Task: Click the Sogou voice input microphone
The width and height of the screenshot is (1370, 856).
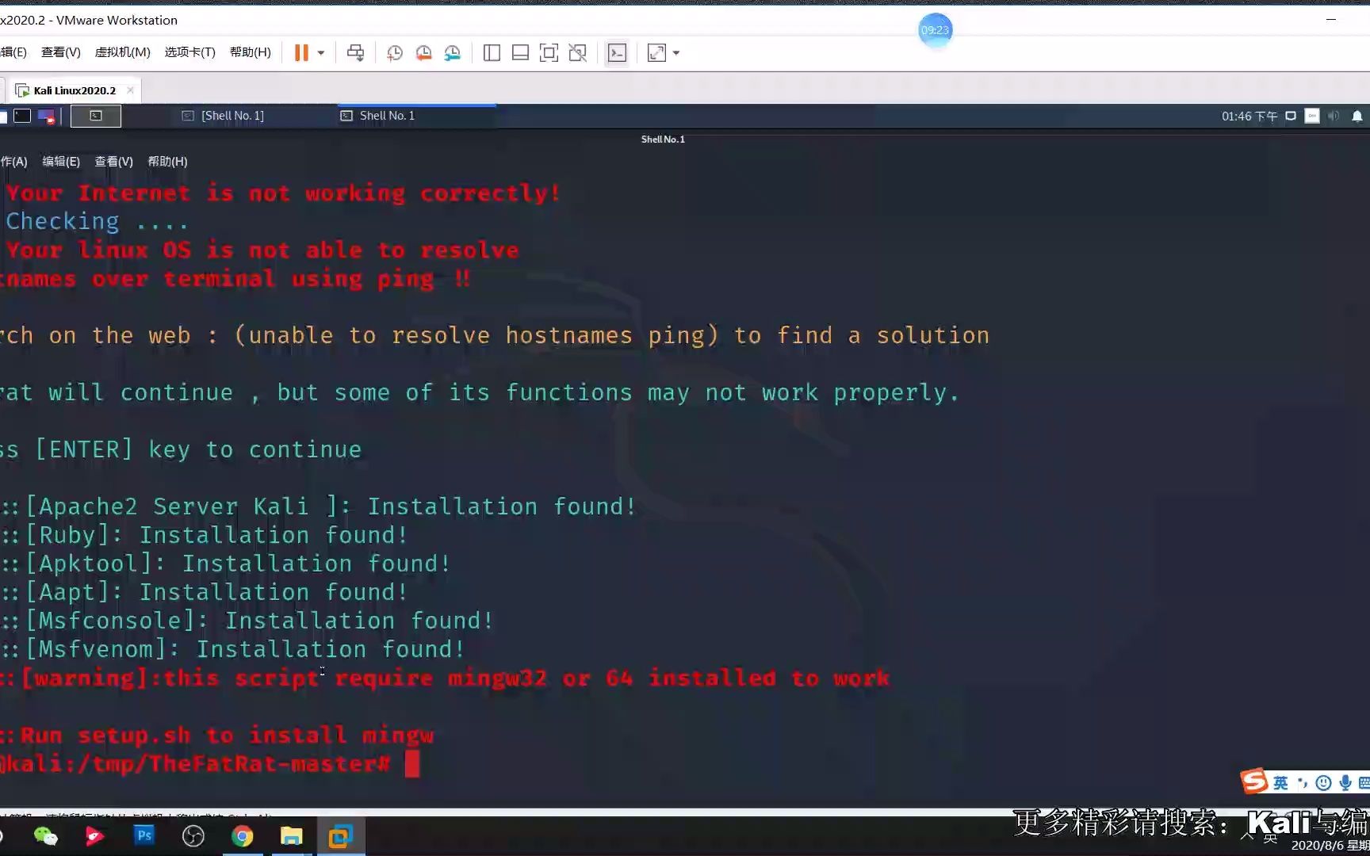Action: (x=1345, y=783)
